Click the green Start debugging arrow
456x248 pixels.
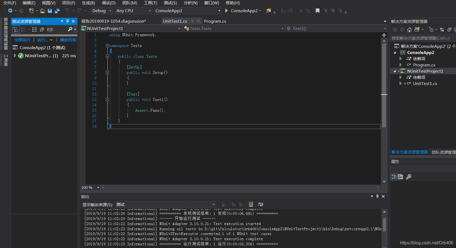coord(226,11)
